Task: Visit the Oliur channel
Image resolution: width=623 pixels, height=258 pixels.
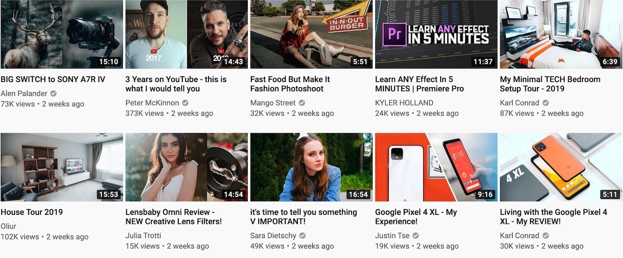Action: point(9,226)
